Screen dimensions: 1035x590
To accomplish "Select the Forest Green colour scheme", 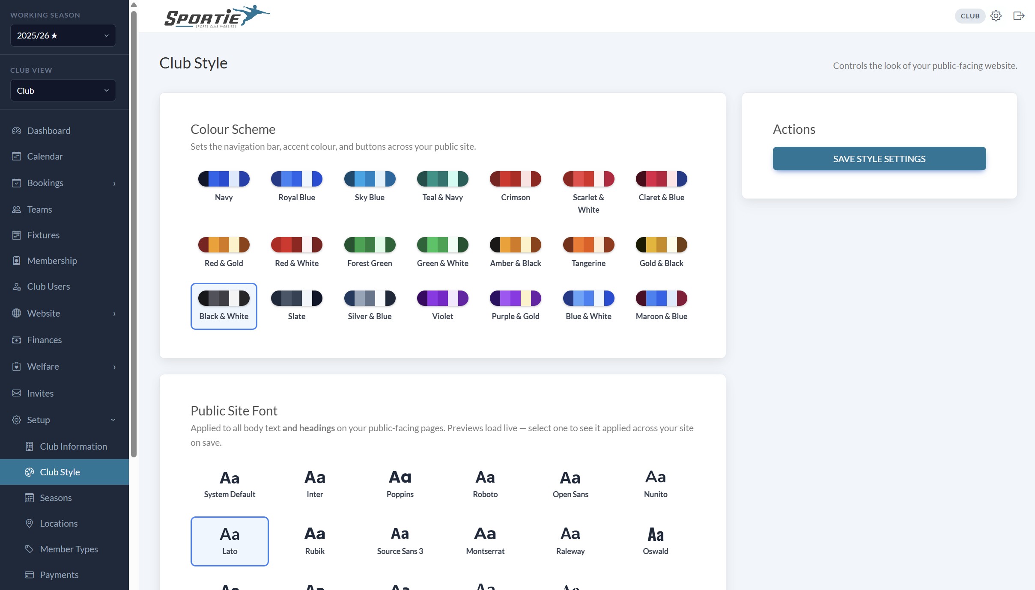I will pos(370,252).
